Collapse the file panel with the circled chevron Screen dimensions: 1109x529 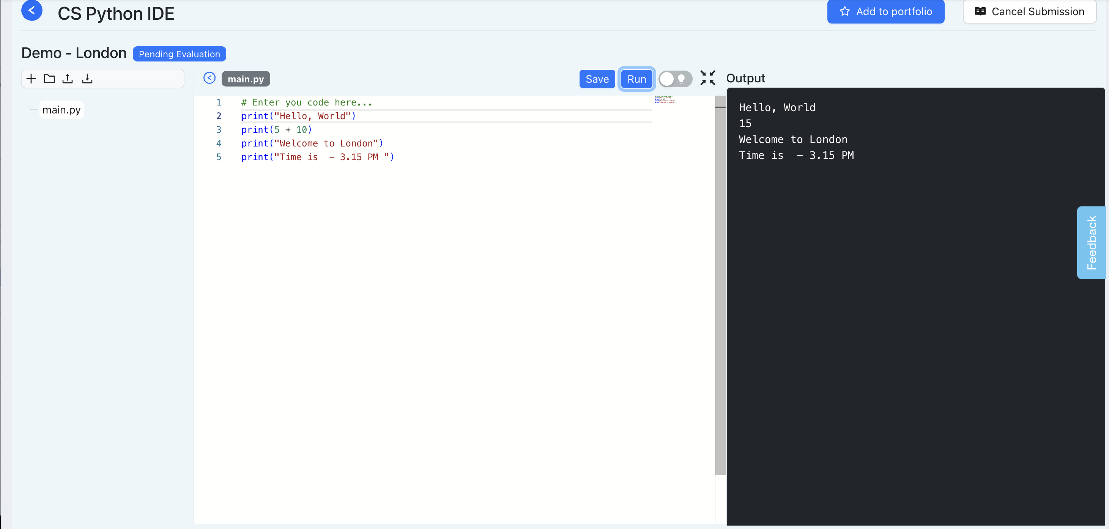(x=209, y=78)
